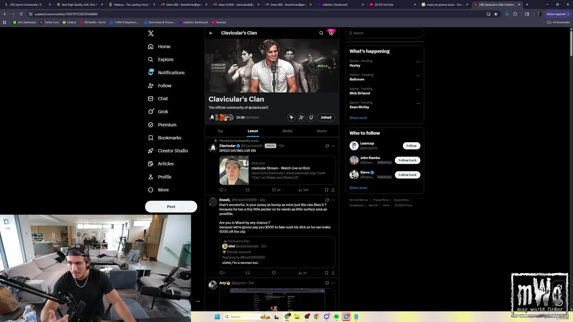Select the Latest tab
The height and width of the screenshot is (322, 573).
(x=253, y=131)
